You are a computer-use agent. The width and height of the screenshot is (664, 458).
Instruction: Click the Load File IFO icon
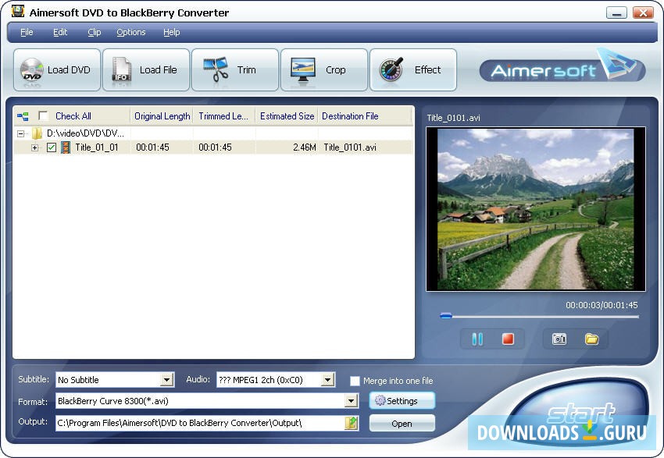122,69
